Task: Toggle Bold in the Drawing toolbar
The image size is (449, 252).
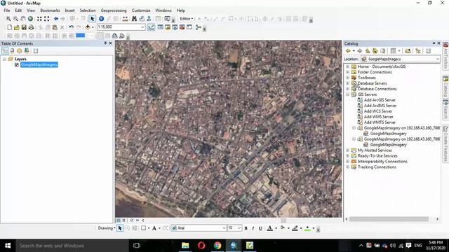Action: (246, 228)
